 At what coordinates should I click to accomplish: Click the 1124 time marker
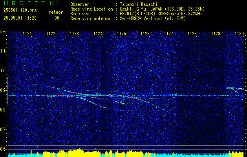pos(98,33)
